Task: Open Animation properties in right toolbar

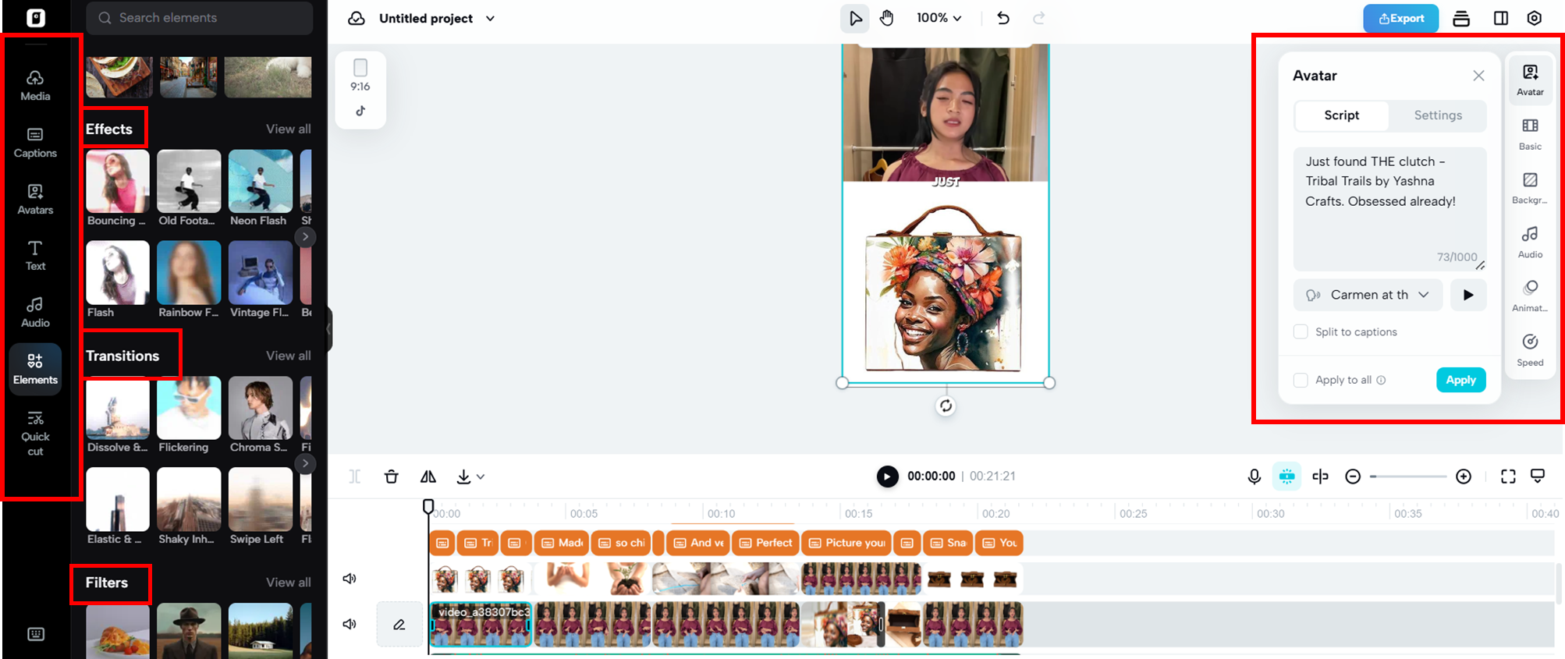Action: tap(1530, 296)
